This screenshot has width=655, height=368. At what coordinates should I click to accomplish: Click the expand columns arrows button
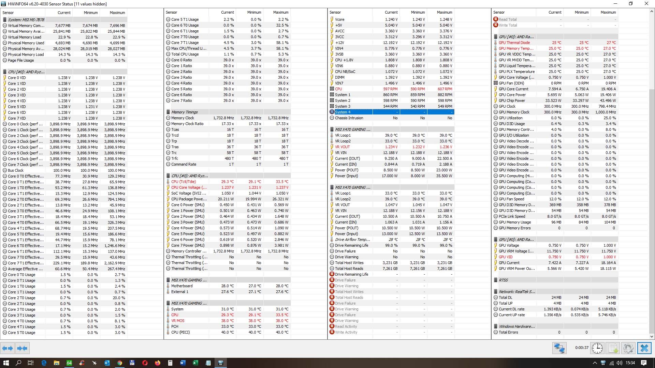pos(7,348)
